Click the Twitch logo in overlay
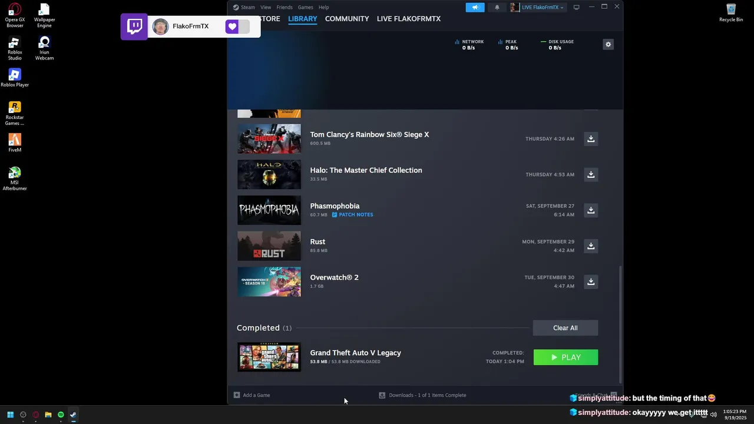 tap(134, 26)
